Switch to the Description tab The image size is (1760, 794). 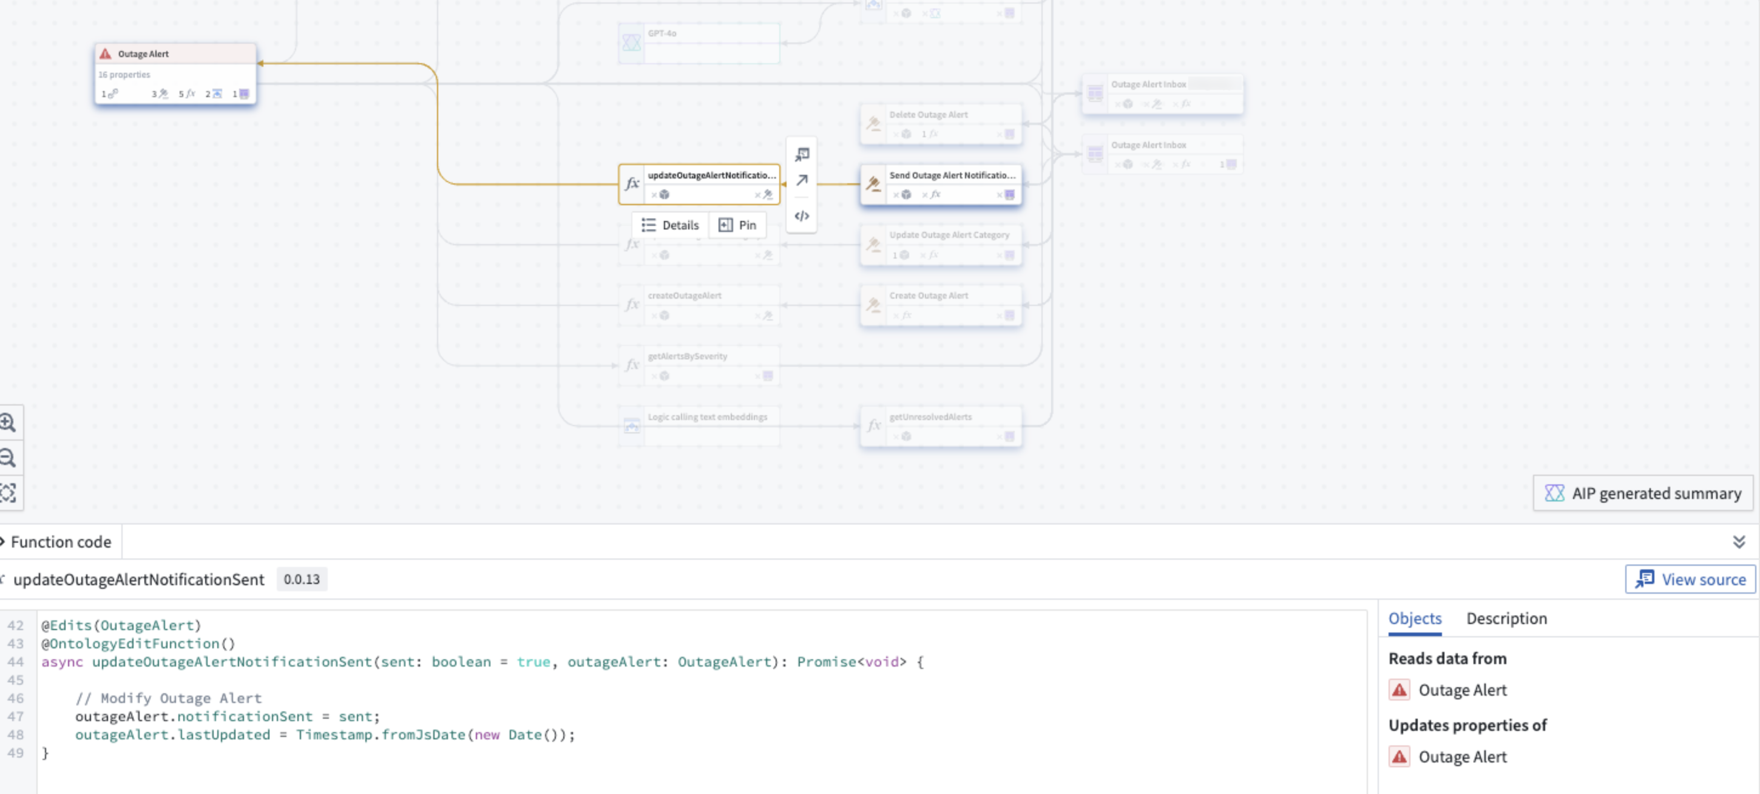(x=1506, y=619)
